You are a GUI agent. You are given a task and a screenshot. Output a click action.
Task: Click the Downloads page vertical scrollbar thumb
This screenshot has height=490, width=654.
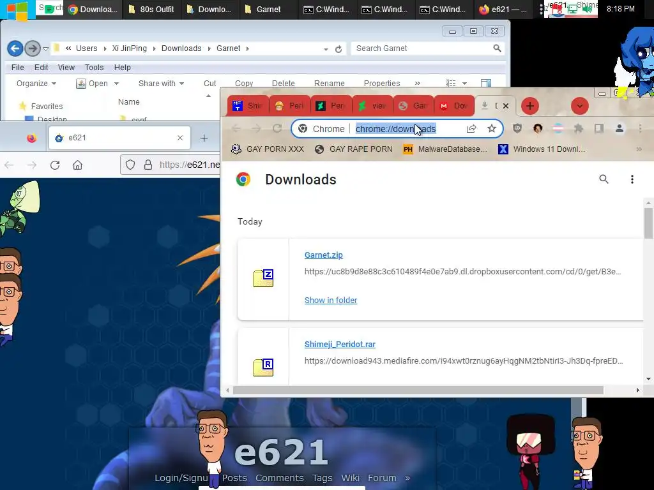click(x=648, y=223)
